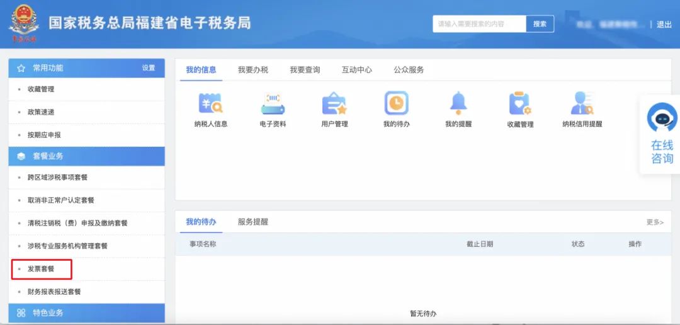
Task: Open the 更多> link
Action: click(655, 222)
